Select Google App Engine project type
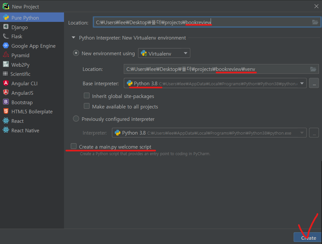Screen dimensions: 322x244 pos(32,46)
